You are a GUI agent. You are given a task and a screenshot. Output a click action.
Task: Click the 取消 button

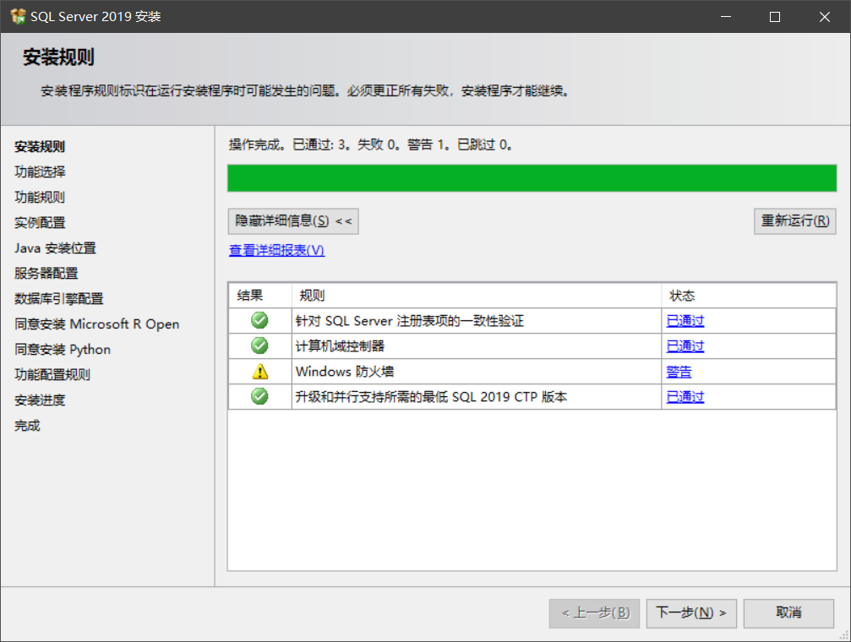788,613
